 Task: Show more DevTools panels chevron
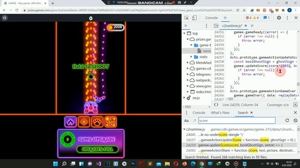[x=225, y=18]
